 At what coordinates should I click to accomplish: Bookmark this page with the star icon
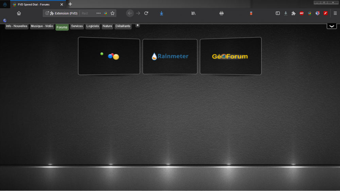(x=113, y=13)
